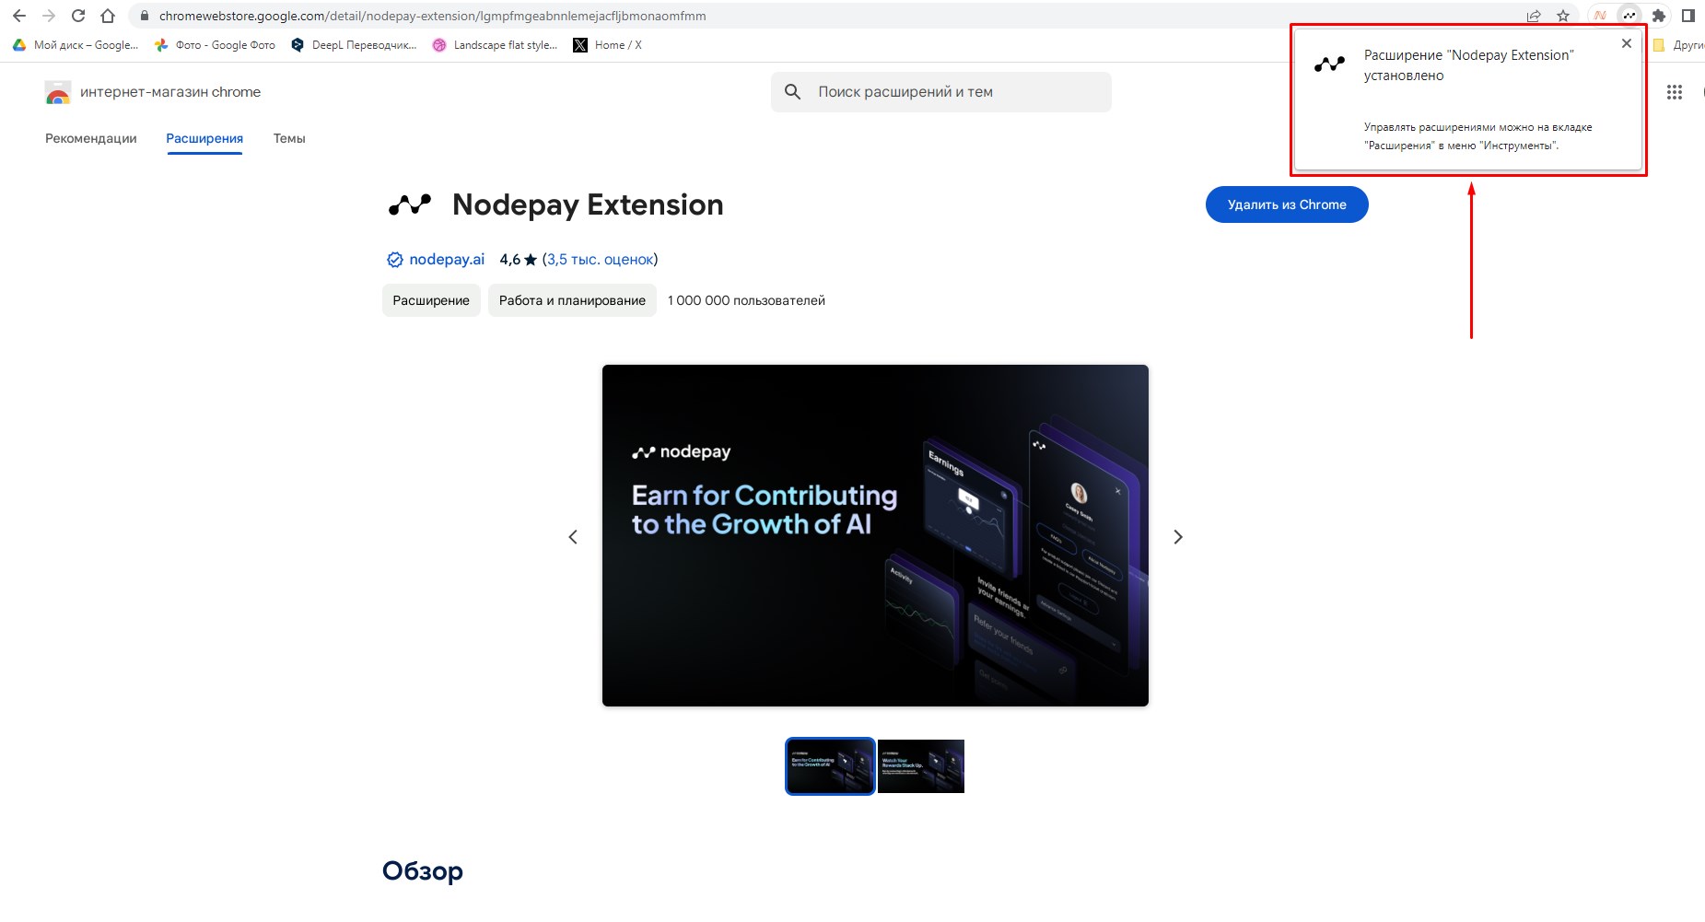
Task: Open the Google Фото bookmark
Action: click(x=215, y=44)
